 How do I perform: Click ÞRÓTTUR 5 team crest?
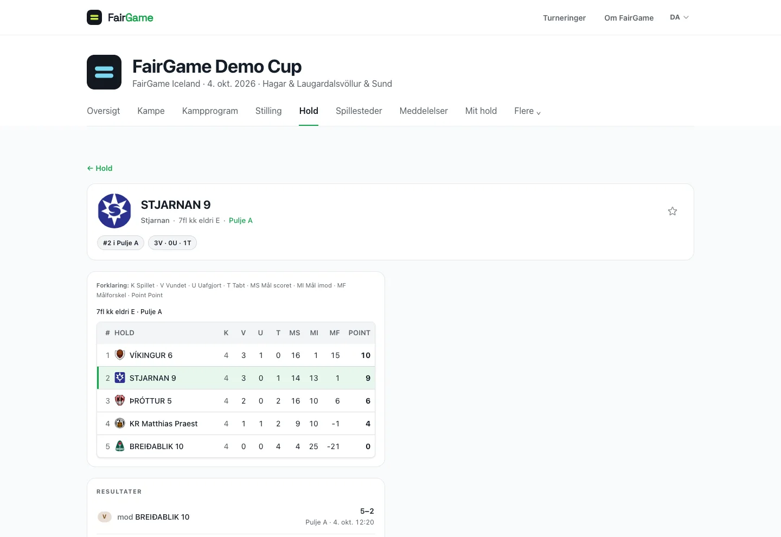point(120,400)
